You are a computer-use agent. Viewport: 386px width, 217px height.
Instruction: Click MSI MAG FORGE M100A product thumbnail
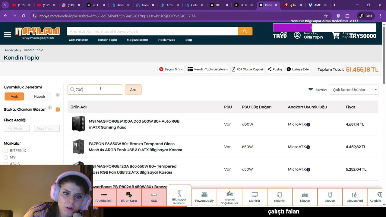pyautogui.click(x=79, y=124)
